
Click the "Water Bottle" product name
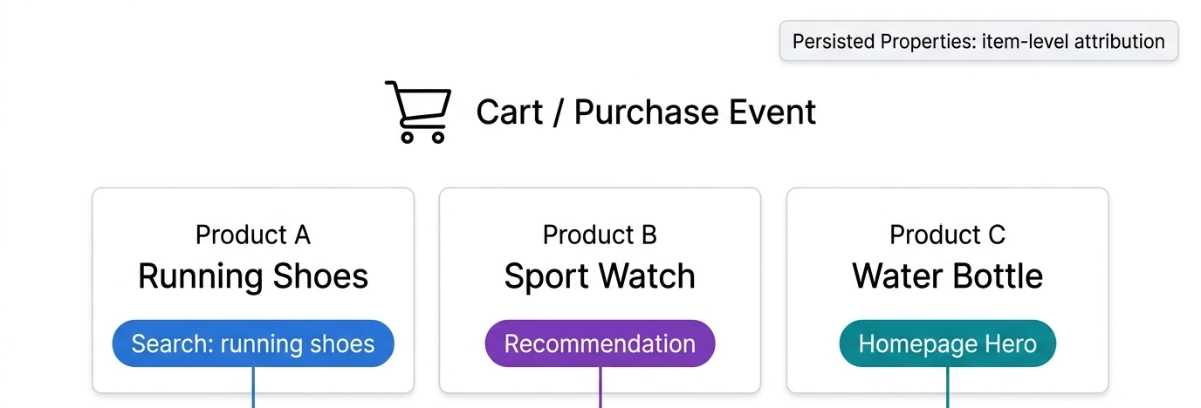[x=947, y=276]
